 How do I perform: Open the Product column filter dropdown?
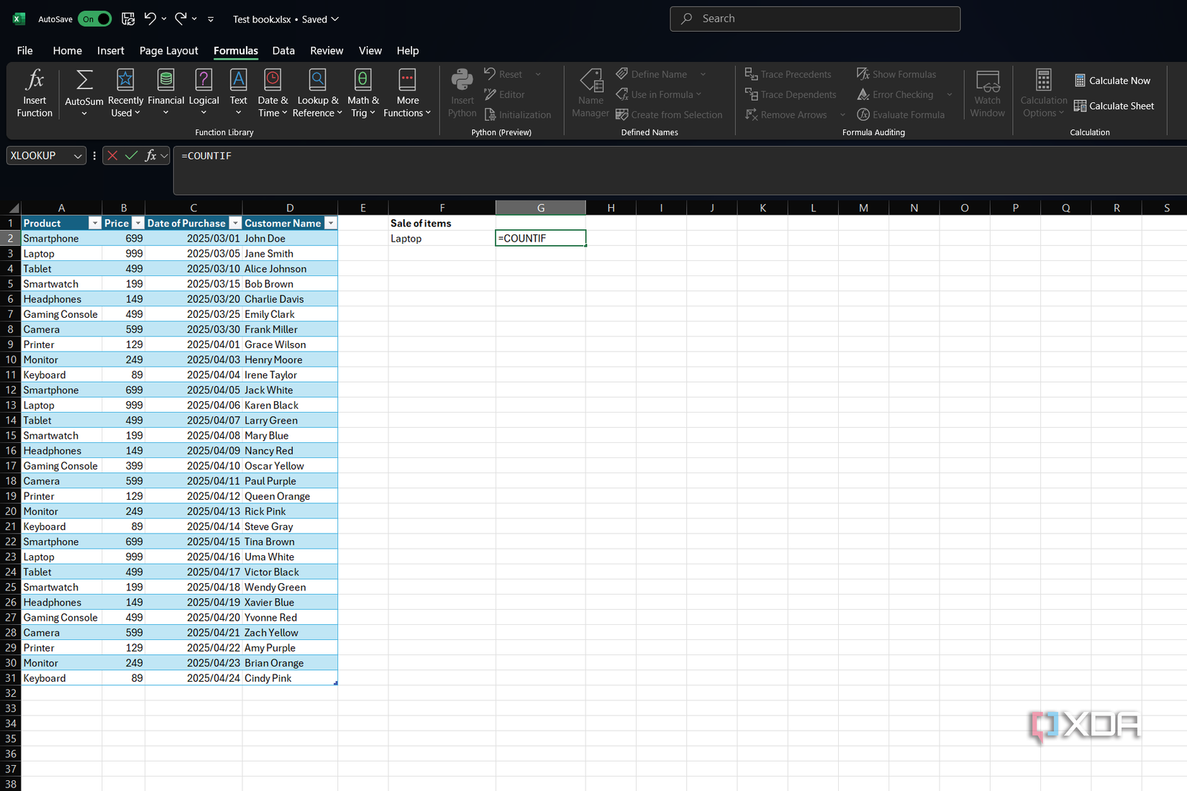94,223
